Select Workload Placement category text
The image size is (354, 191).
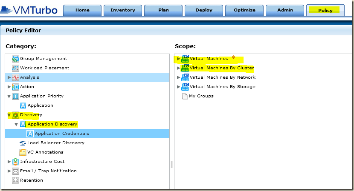coord(45,68)
